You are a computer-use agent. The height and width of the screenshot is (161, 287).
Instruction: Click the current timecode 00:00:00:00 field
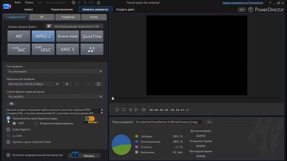pos(159,110)
